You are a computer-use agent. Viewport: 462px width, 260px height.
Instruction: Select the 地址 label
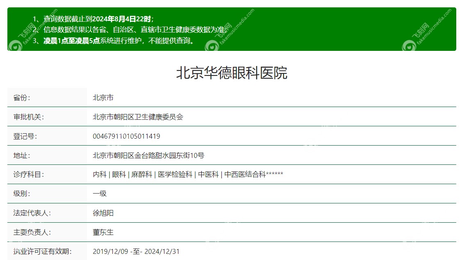(21, 156)
